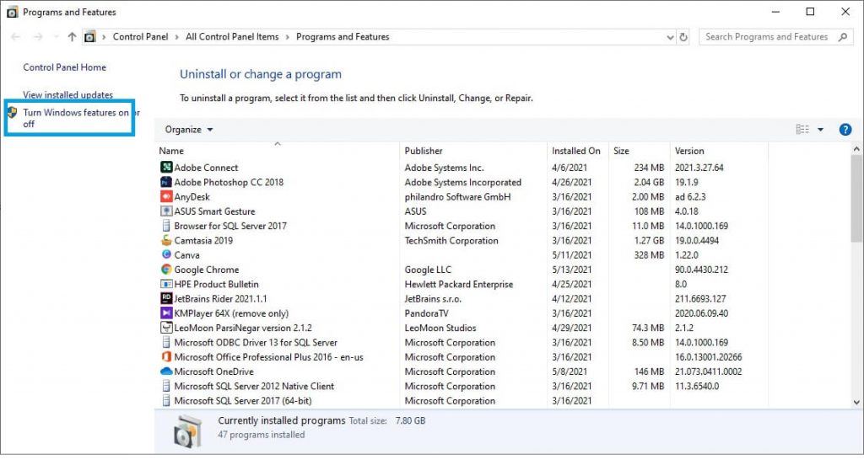Viewport: 864px width, 460px height.
Task: Click the Hewlett Packard Enterprise publisher cell
Action: (458, 284)
